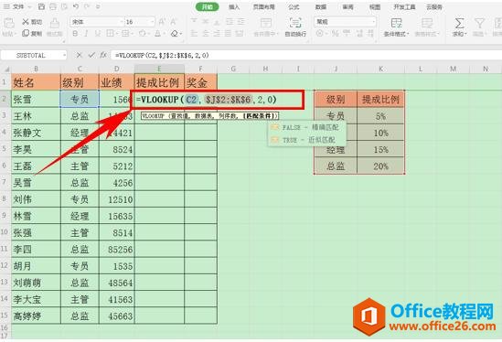Expand the Sum (求和) dropdown arrow
The image size is (502, 342).
(x=465, y=34)
